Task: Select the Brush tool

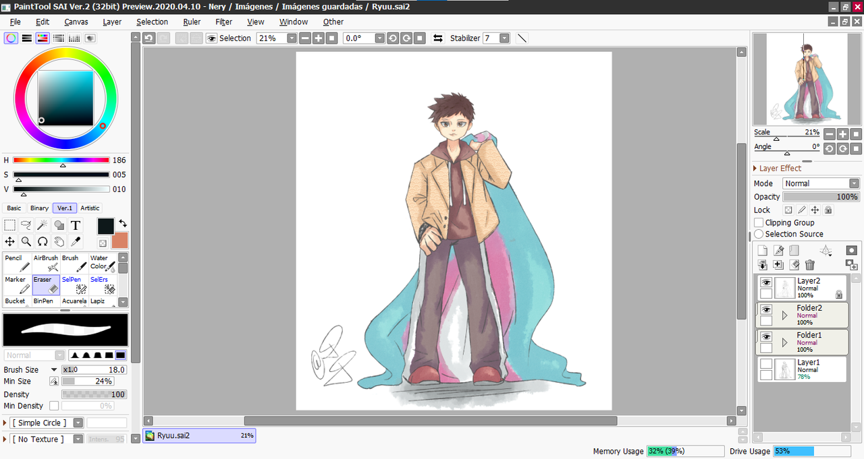Action: coord(74,263)
